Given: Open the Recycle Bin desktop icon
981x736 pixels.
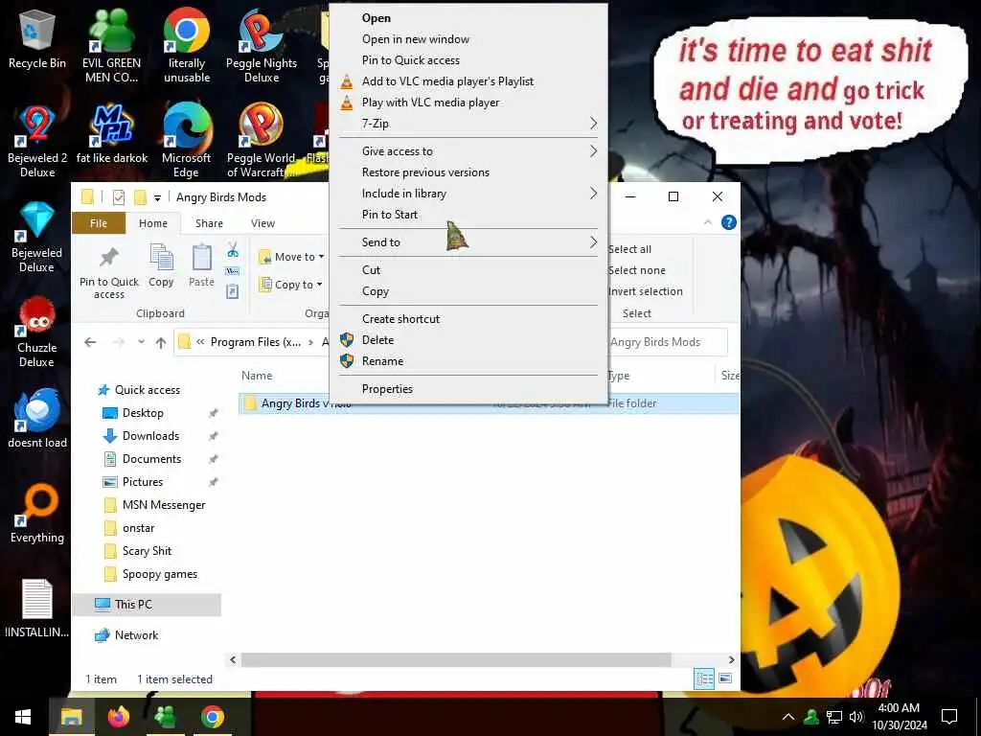Looking at the screenshot, I should coord(37,40).
